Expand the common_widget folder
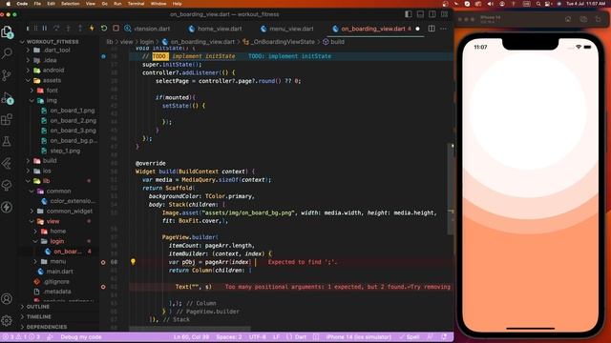 coord(70,211)
